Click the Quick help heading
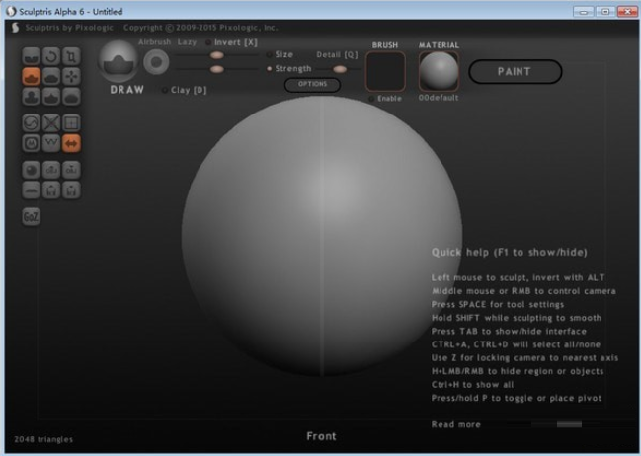This screenshot has height=456, width=641. 509,252
